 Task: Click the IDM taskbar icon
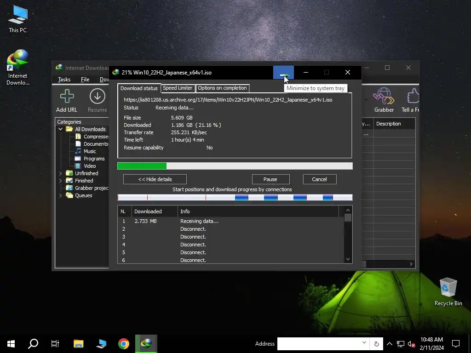146,344
